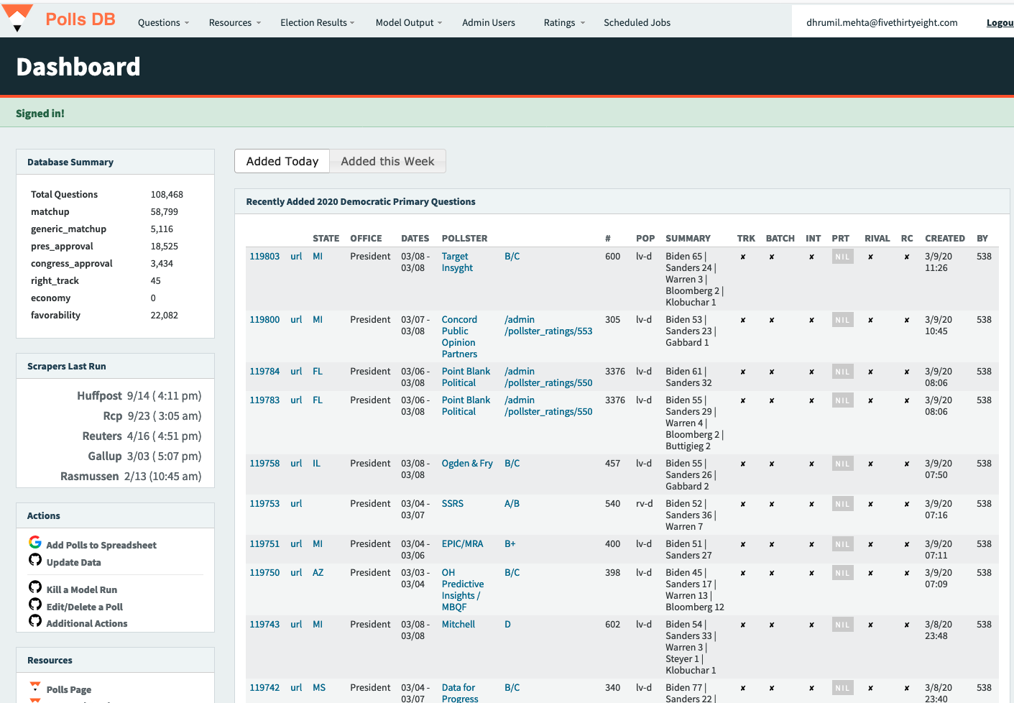Open url link for poll 119751
Screen dimensions: 1014x703
[296, 544]
